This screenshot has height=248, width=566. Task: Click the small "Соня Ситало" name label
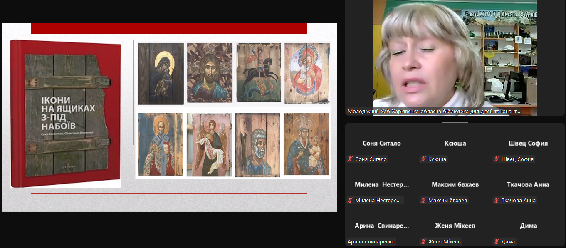[x=371, y=159]
